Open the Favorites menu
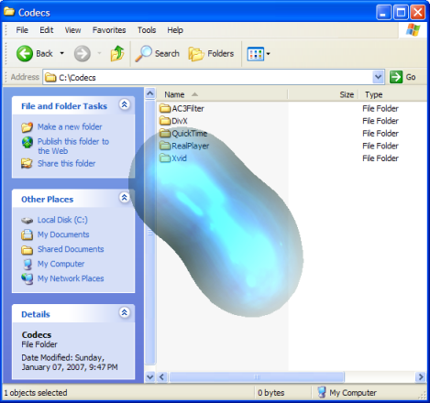The width and height of the screenshot is (430, 403). (x=109, y=30)
